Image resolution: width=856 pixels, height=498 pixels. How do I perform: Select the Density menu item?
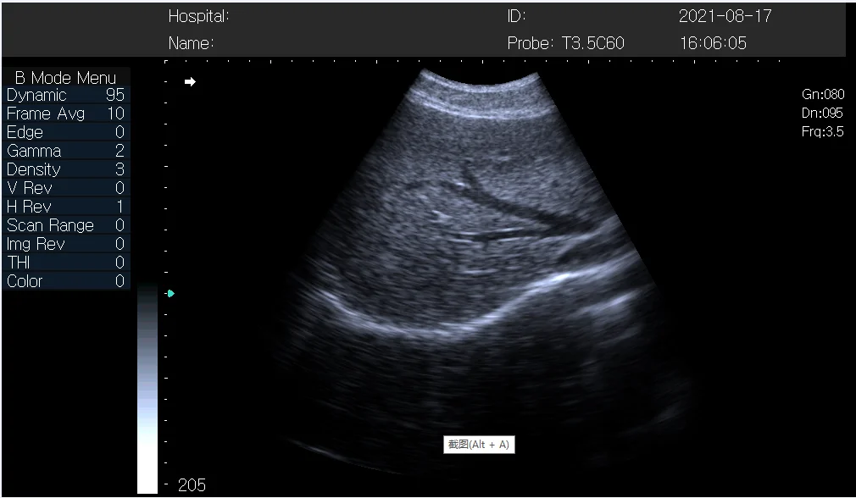coord(66,169)
